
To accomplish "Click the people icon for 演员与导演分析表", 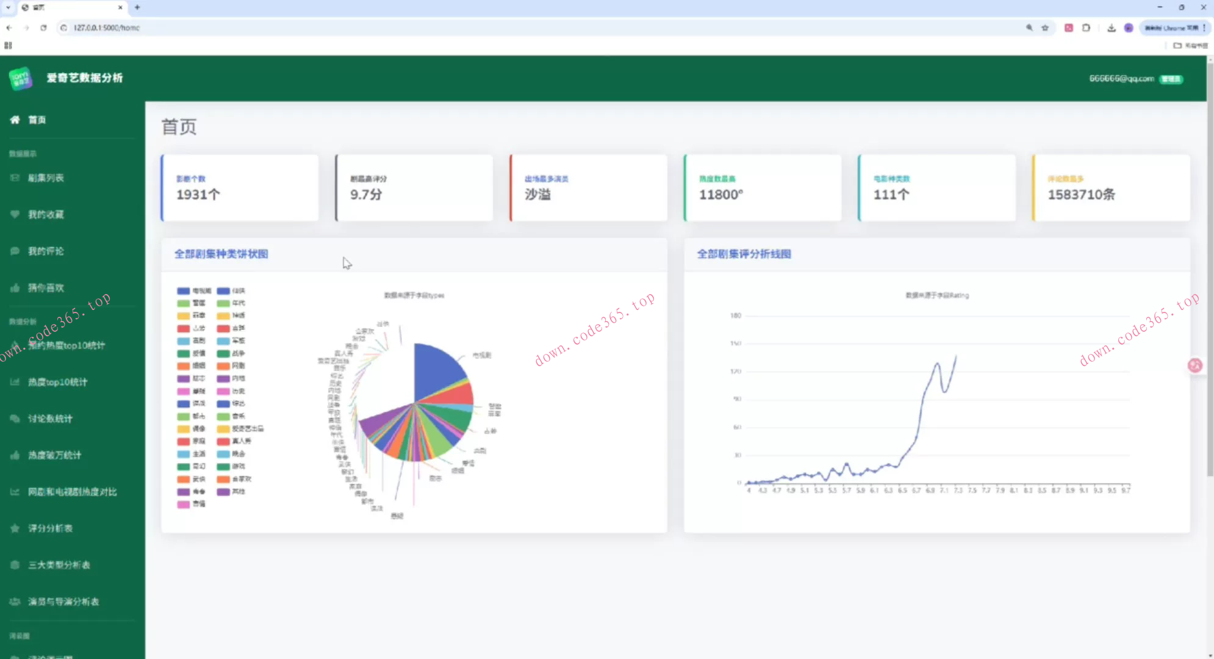I will click(x=15, y=602).
